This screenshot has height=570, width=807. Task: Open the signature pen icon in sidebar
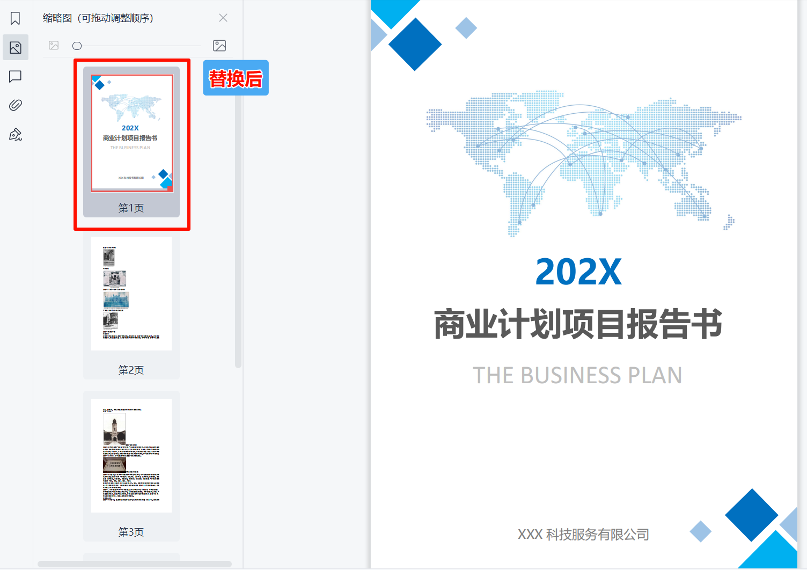pos(16,134)
